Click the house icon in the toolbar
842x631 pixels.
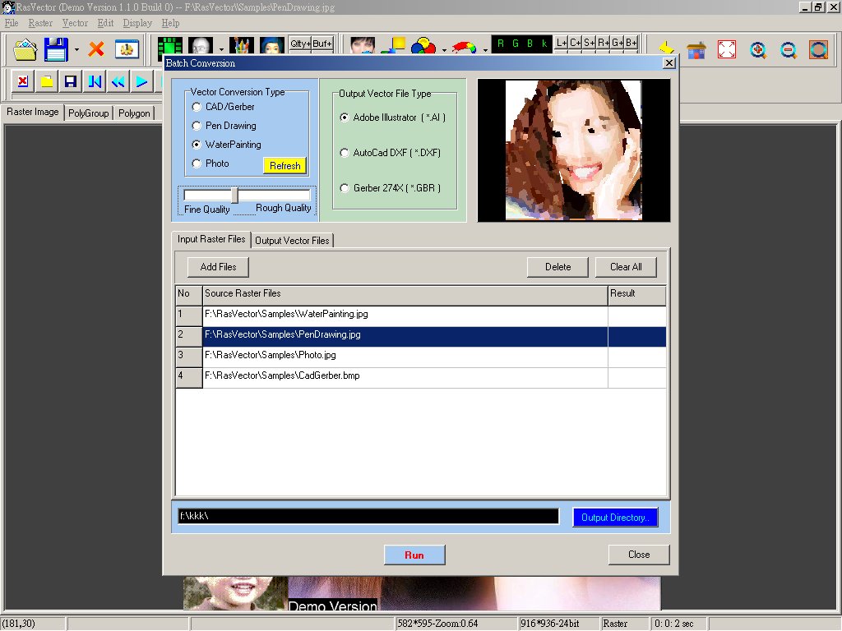[x=696, y=50]
